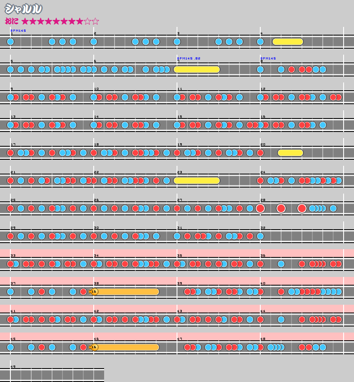354x382 pixels.
Task: Click the first blue note of measure 1
Action: pyautogui.click(x=10, y=42)
